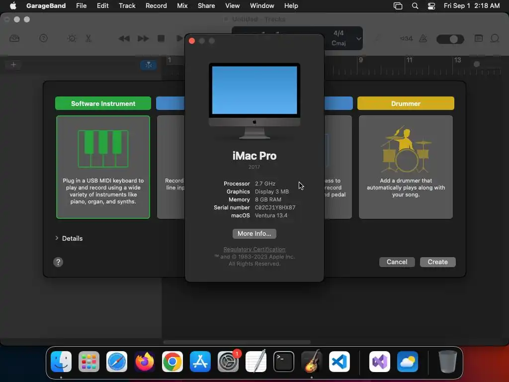Click the Cmaj key signature display
The width and height of the screenshot is (509, 382).
click(x=339, y=43)
